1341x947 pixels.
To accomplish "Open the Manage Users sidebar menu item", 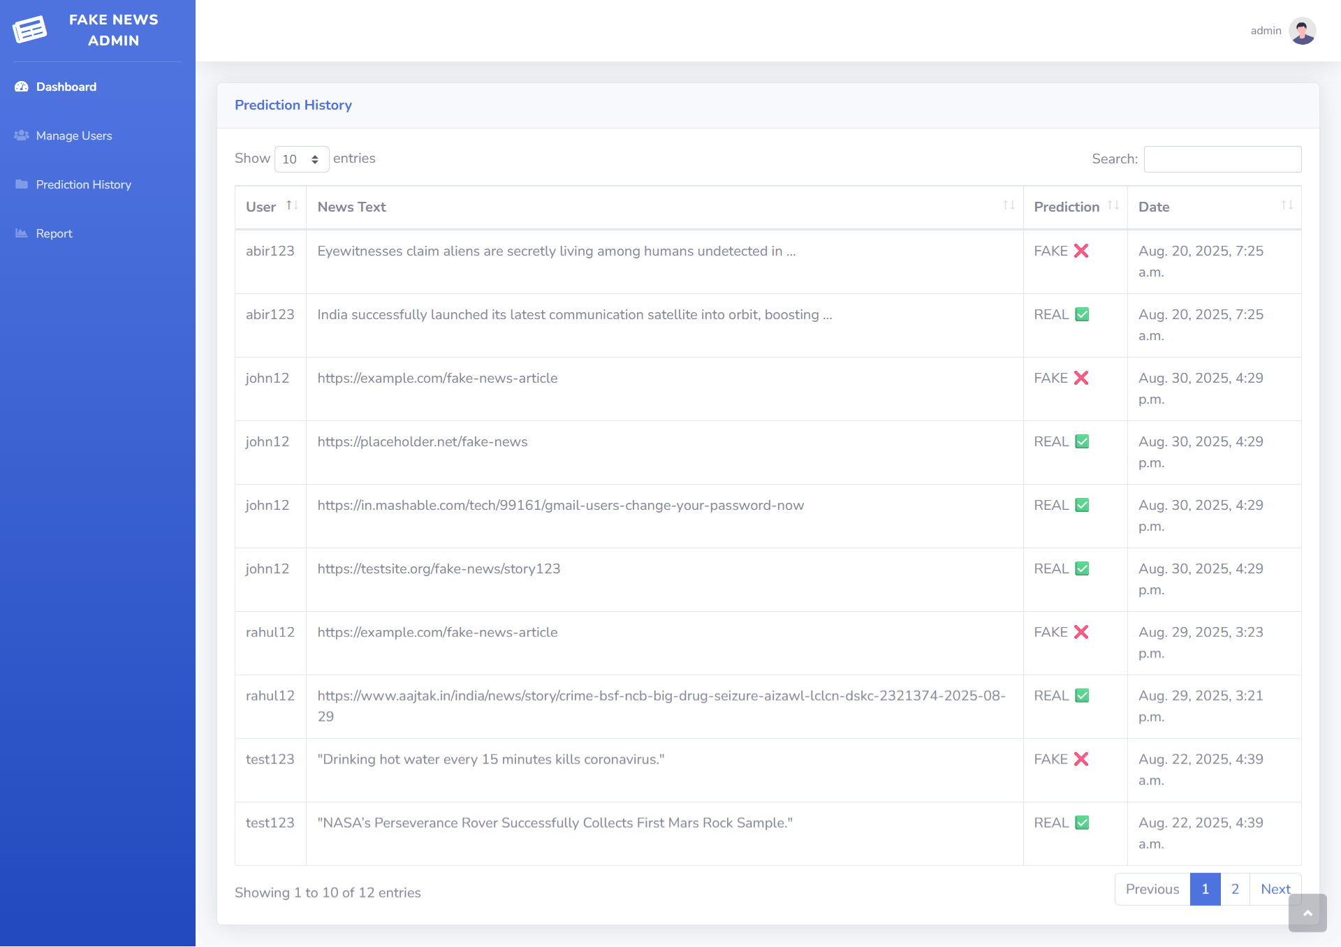I will [x=74, y=135].
